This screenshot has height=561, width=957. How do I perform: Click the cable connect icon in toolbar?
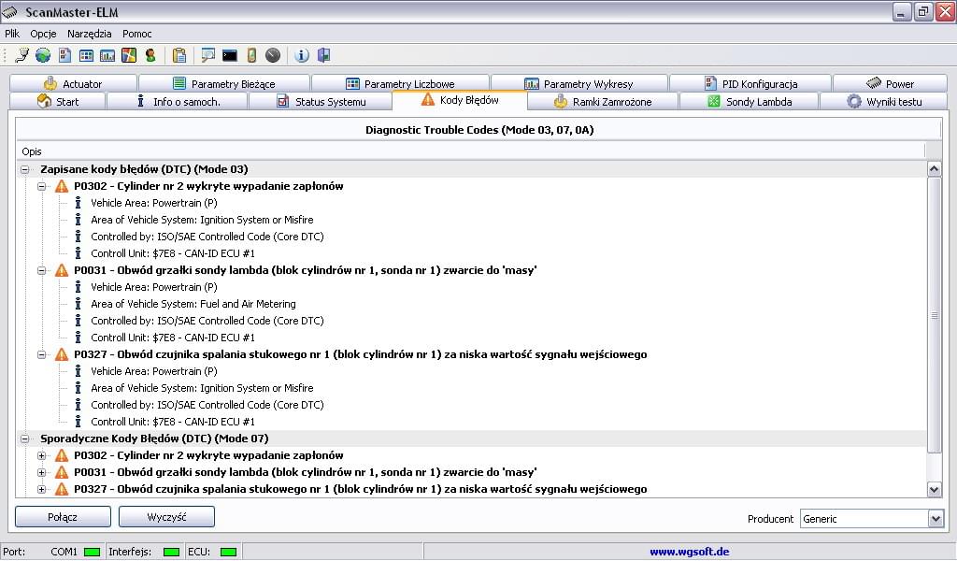pyautogui.click(x=22, y=55)
